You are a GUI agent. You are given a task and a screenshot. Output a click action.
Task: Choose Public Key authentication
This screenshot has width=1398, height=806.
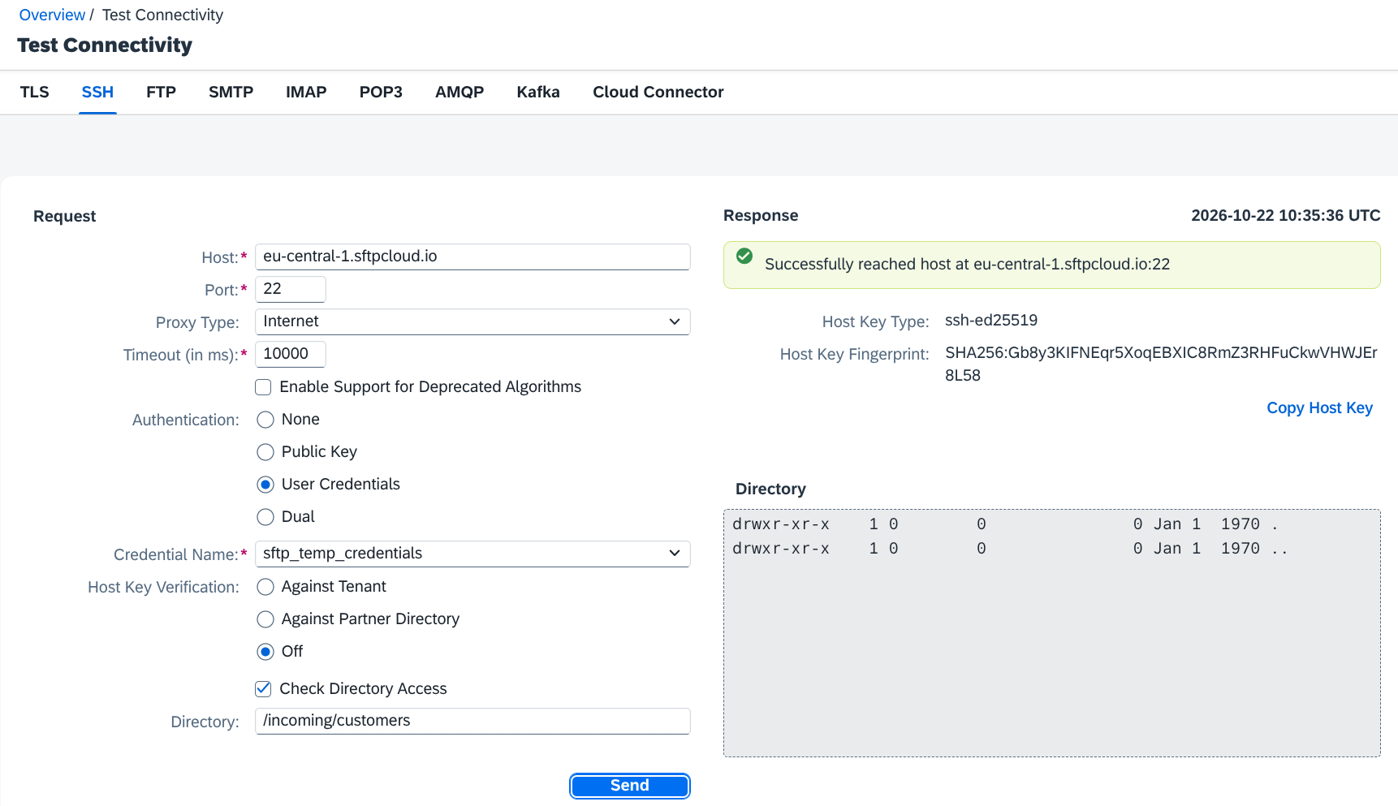[265, 452]
